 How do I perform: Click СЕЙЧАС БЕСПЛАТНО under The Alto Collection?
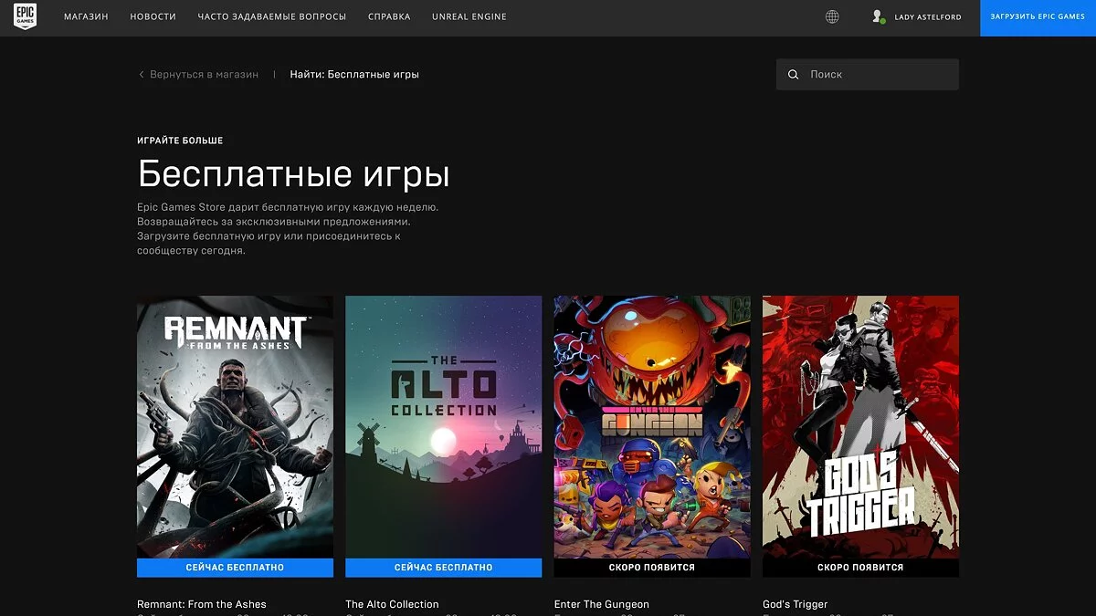(443, 568)
